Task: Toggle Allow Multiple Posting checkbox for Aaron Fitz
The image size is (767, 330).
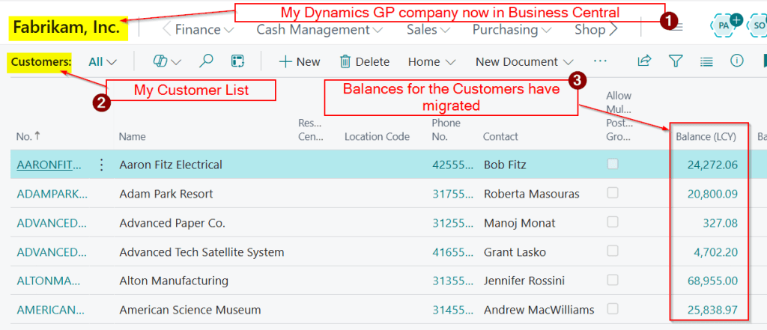Action: tap(613, 164)
